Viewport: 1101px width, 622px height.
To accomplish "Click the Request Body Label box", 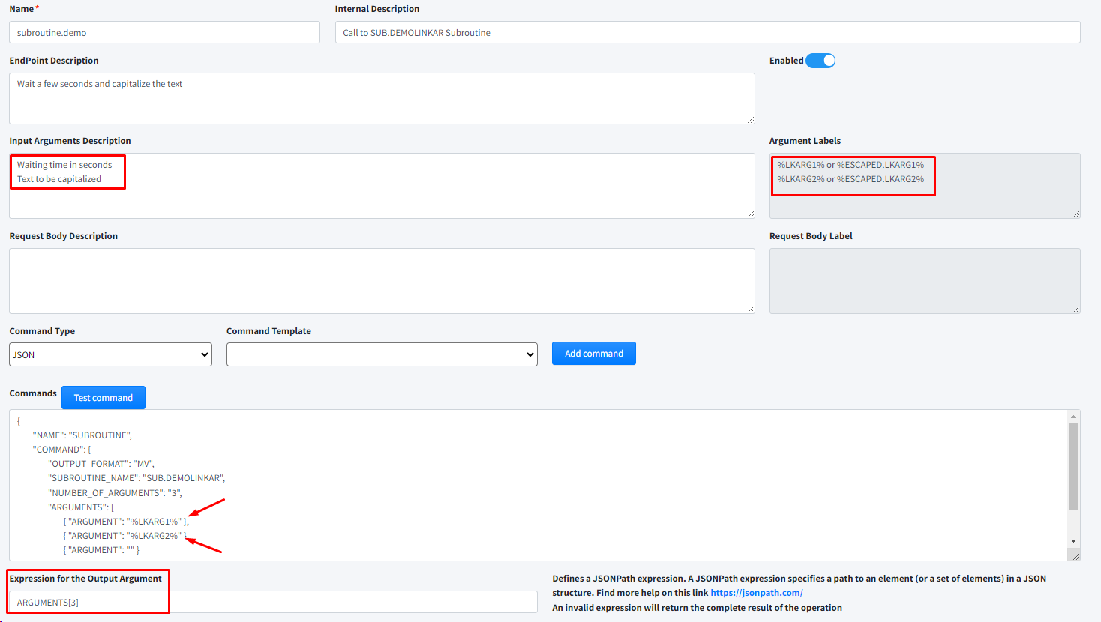I will pos(924,281).
